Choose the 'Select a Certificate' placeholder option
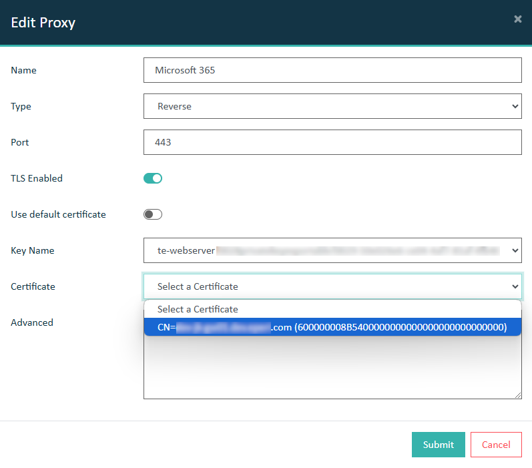The height and width of the screenshot is (468, 532). 332,309
